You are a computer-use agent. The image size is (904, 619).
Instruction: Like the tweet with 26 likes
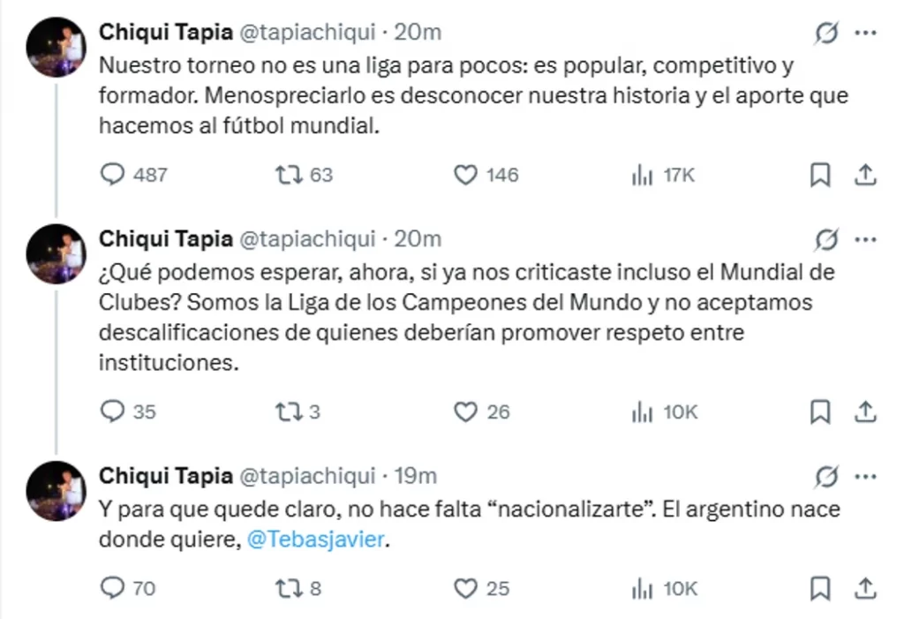465,411
